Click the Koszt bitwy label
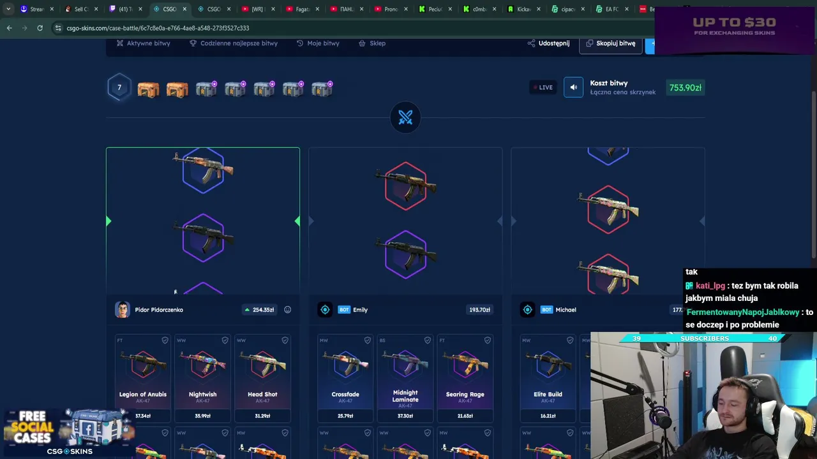The height and width of the screenshot is (459, 817). 609,83
